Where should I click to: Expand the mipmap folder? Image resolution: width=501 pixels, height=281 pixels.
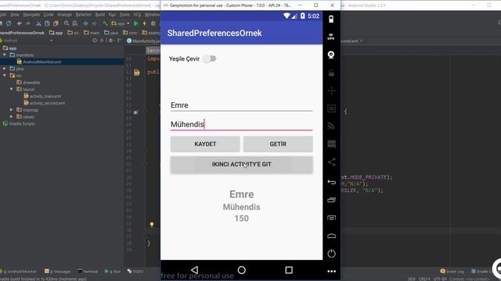(12, 109)
